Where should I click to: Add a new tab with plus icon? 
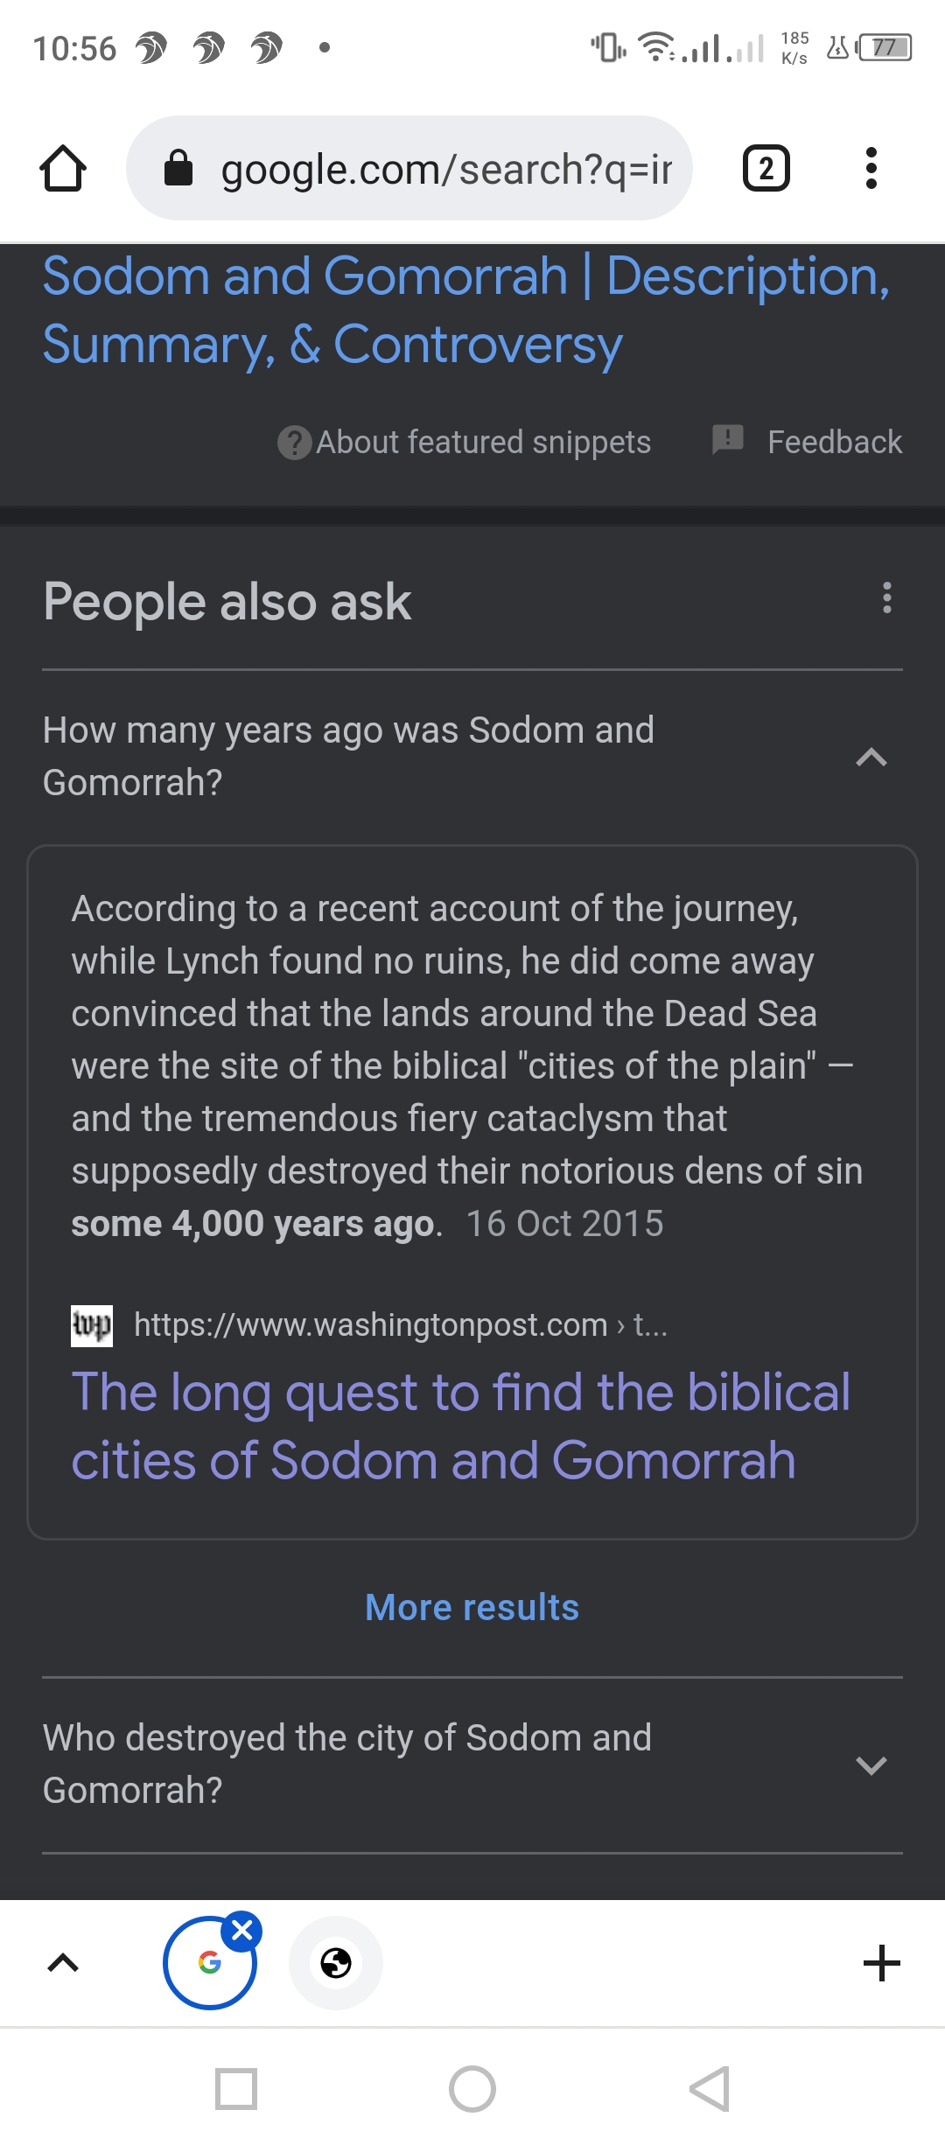pyautogui.click(x=881, y=1963)
